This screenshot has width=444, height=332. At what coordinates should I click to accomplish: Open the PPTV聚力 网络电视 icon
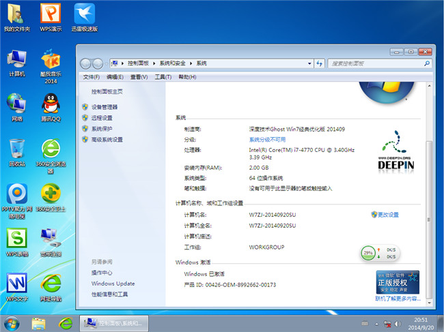point(17,194)
